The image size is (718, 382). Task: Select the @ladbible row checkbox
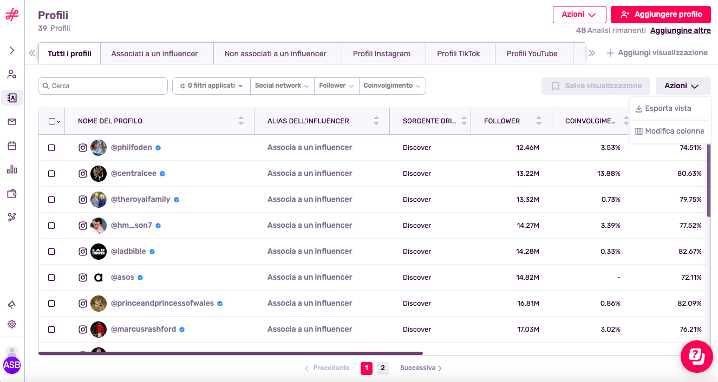point(51,252)
